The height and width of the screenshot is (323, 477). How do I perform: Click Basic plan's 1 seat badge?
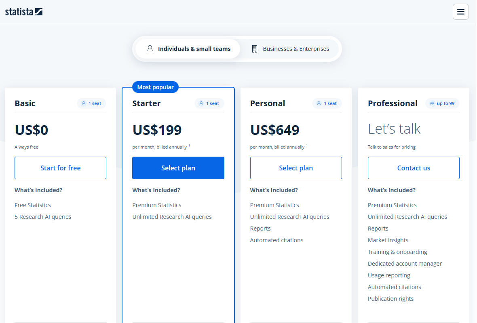[x=92, y=103]
